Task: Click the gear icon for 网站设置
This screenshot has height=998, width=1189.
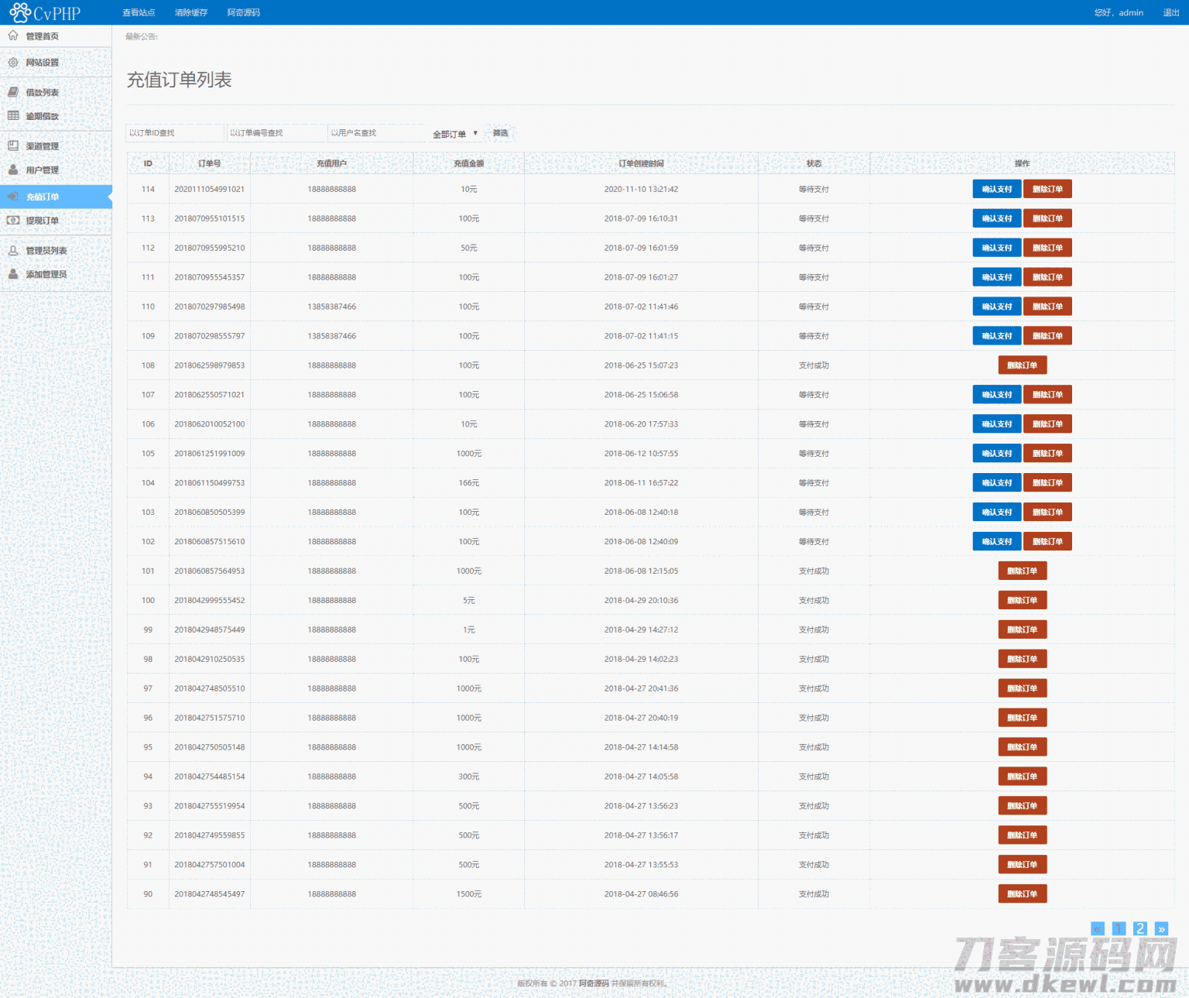Action: (x=13, y=63)
